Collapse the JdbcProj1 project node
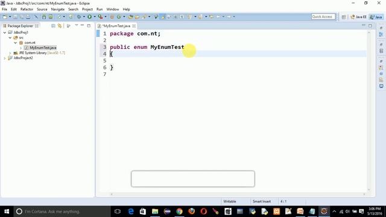386x217 pixels. (x=5, y=33)
